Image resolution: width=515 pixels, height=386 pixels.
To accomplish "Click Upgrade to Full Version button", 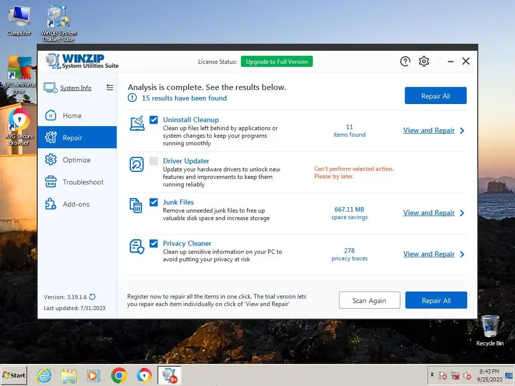I will (277, 62).
